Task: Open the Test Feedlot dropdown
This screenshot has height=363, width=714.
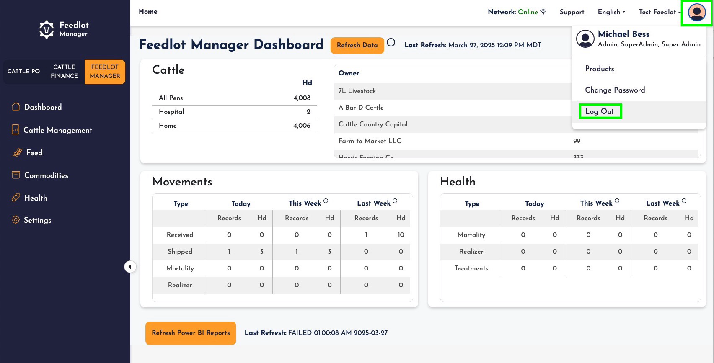Action: pos(660,12)
